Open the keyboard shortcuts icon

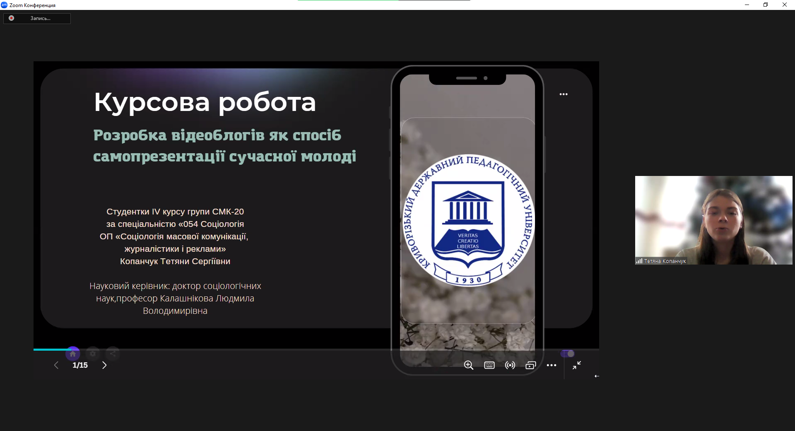tap(489, 365)
